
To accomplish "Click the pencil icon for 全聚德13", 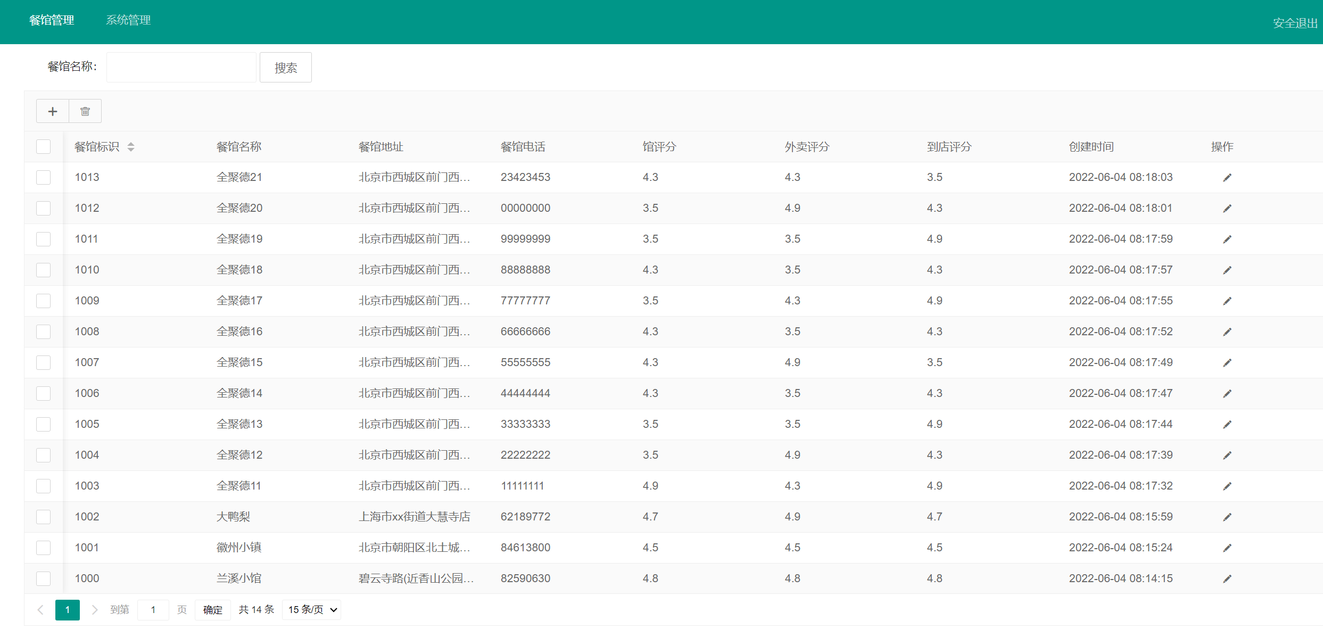I will (1227, 424).
